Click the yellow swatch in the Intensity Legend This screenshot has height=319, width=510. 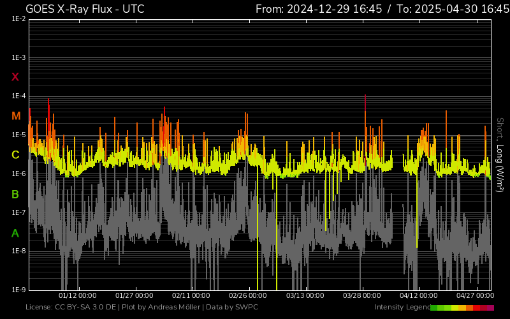(455, 308)
